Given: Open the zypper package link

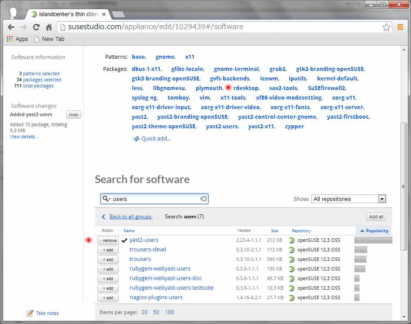Looking at the screenshot, I should tap(294, 127).
